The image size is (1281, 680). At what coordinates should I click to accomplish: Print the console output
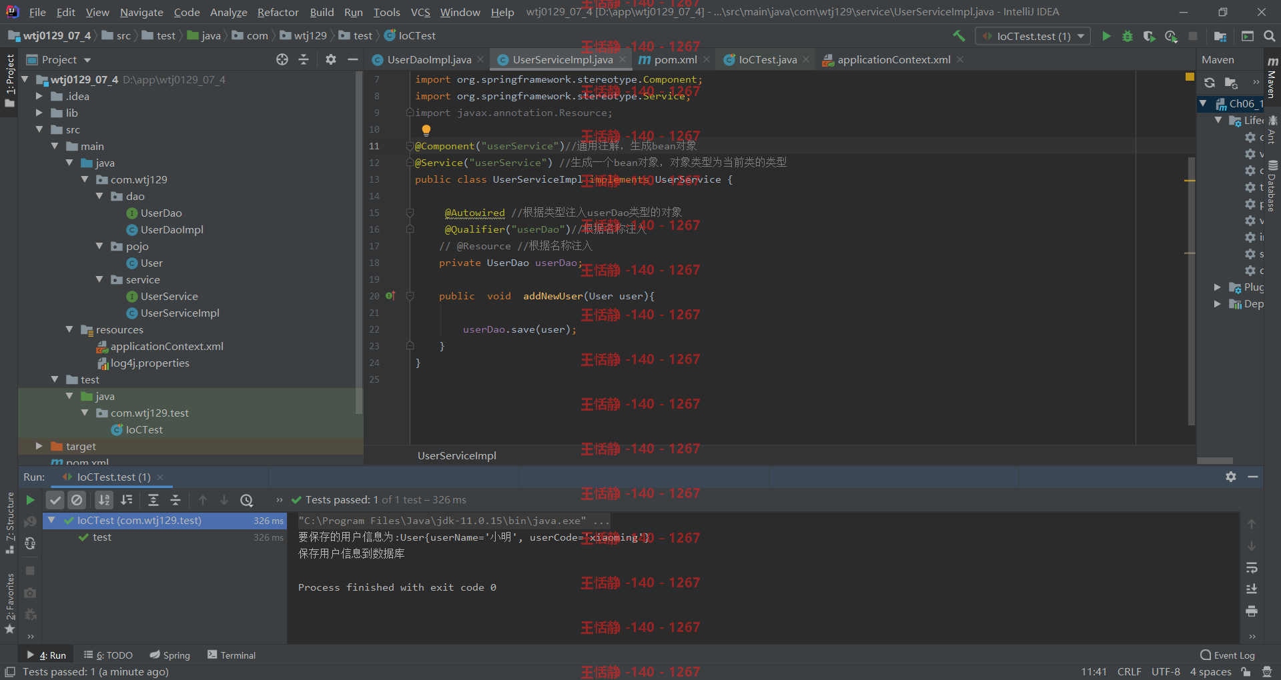(1252, 611)
